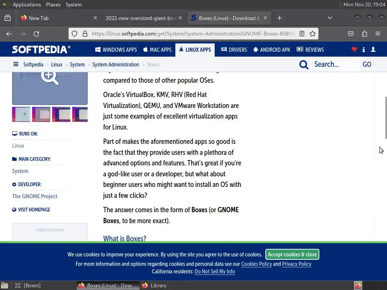Open the Android APK section

pos(272,50)
